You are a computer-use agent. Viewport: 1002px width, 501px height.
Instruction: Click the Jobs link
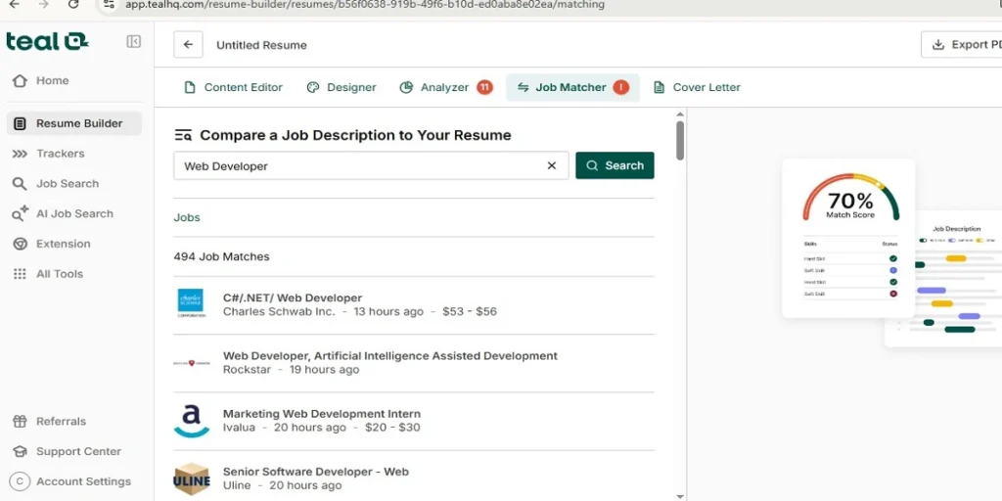tap(187, 217)
